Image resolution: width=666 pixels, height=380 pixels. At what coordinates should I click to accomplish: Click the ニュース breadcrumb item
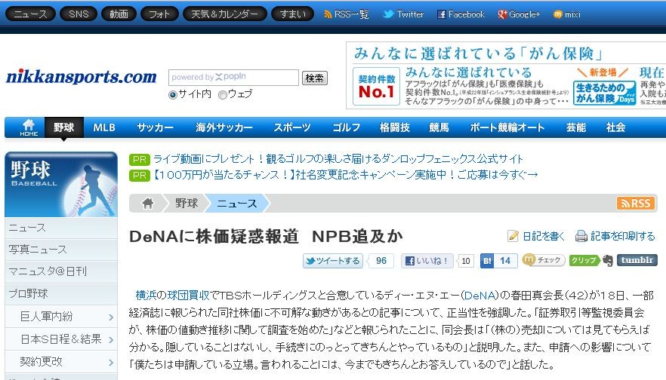[237, 204]
